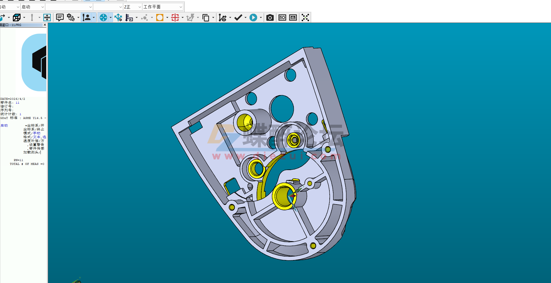
Task: Open the camera capture image tool
Action: click(x=270, y=17)
